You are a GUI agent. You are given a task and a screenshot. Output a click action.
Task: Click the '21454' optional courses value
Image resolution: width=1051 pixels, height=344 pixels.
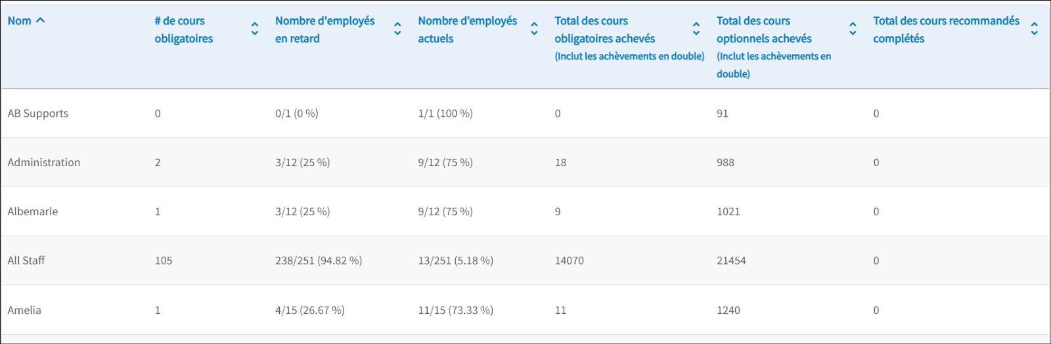click(x=731, y=261)
